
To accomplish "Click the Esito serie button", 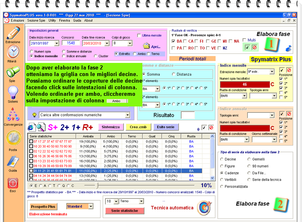I will click(x=166, y=127).
